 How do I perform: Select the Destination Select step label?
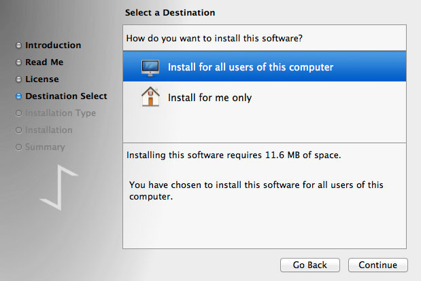click(x=66, y=96)
